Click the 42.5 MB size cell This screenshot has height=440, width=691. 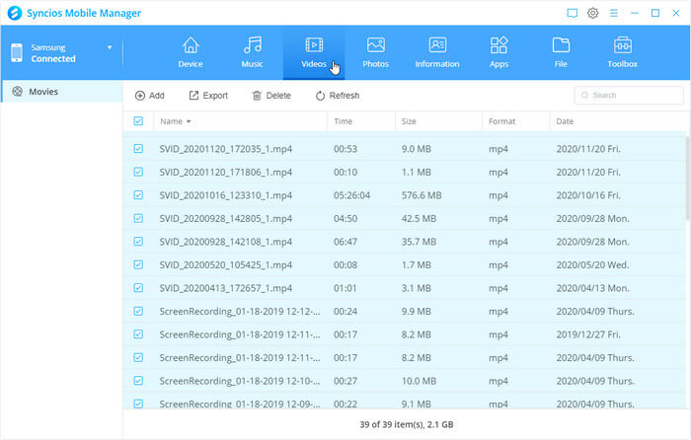click(419, 218)
